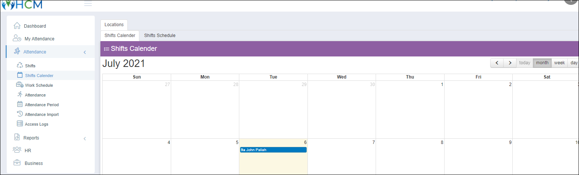Click the HR people group icon
This screenshot has height=175, width=579.
pos(17,150)
